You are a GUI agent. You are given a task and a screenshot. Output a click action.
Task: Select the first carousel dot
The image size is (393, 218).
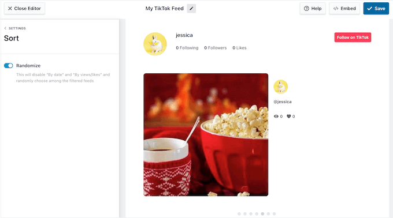point(239,214)
